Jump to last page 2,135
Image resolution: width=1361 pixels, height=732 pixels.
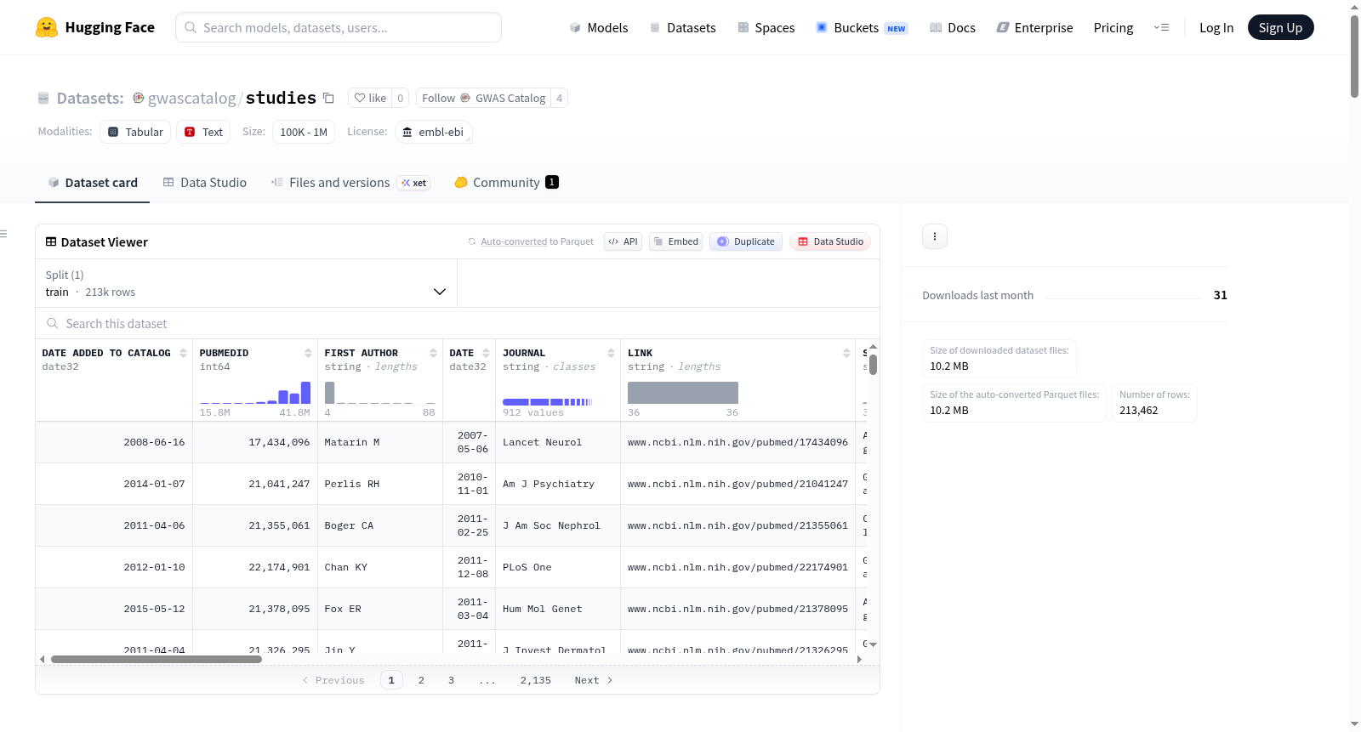[536, 680]
